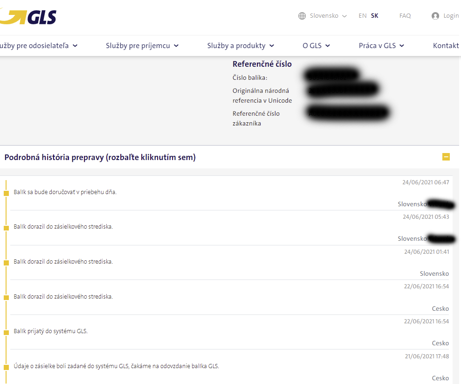
Task: Open the 'Služby pre odosielateľa' menu
Action: tap(38, 46)
